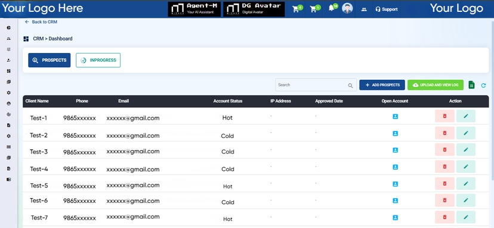Click the people group icon in header
This screenshot has width=494, height=228.
[x=364, y=10]
